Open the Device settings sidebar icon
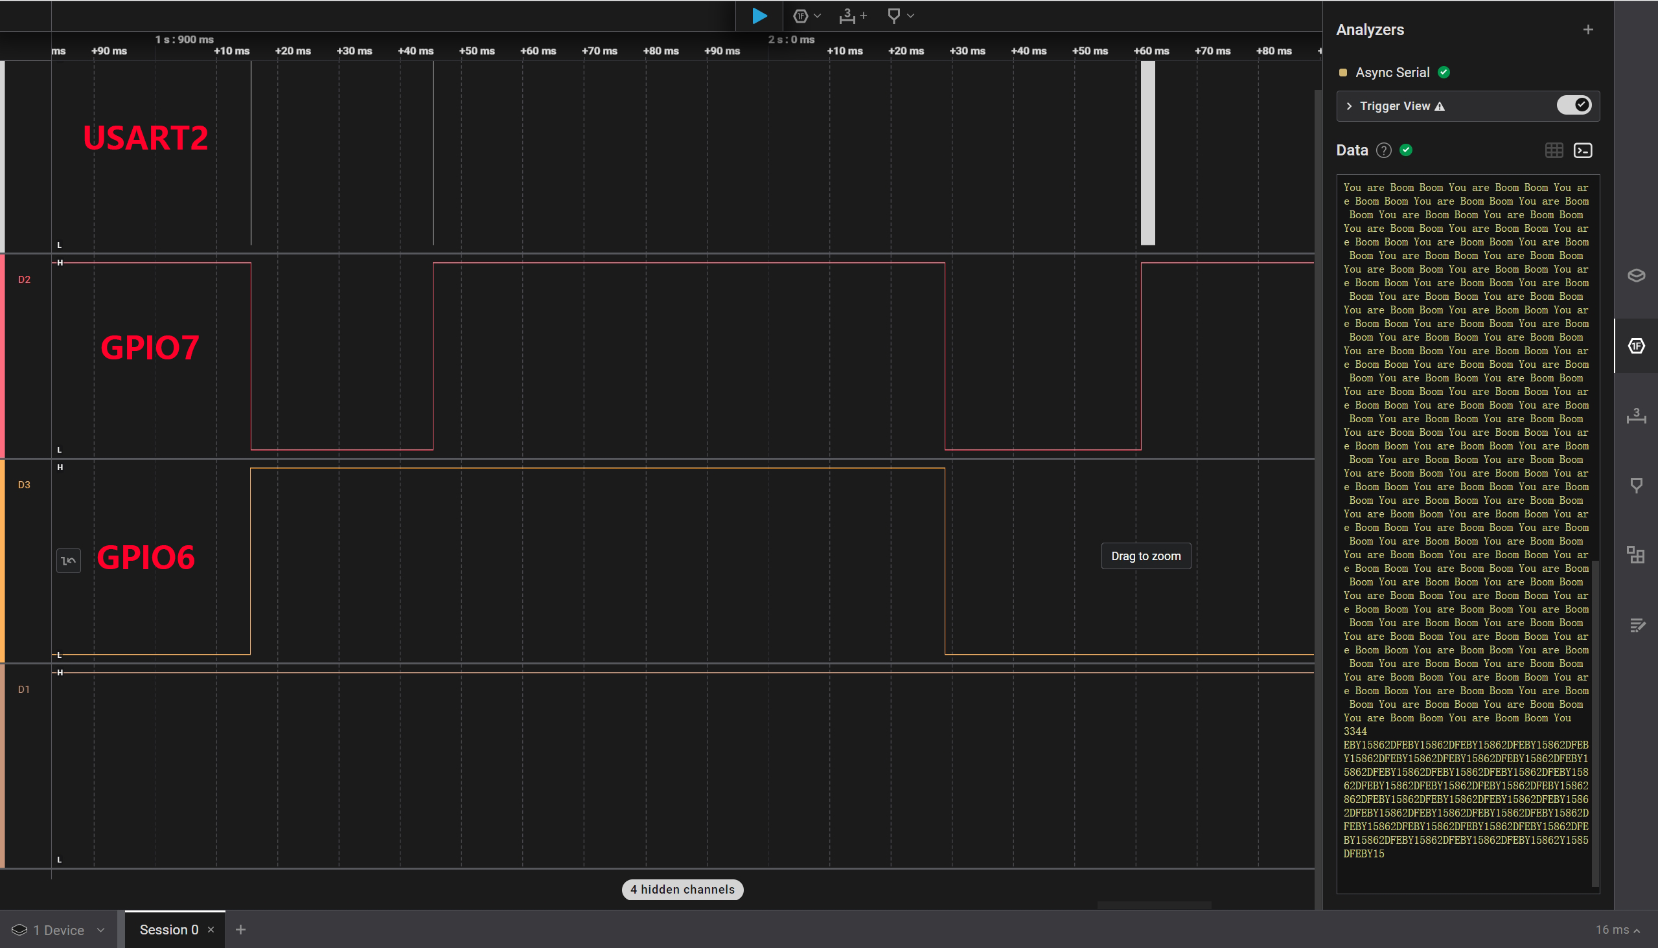Image resolution: width=1658 pixels, height=948 pixels. 1636,275
